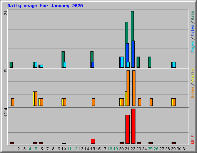Click x-axis day label 26
The width and height of the screenshot is (197, 153).
click(156, 149)
